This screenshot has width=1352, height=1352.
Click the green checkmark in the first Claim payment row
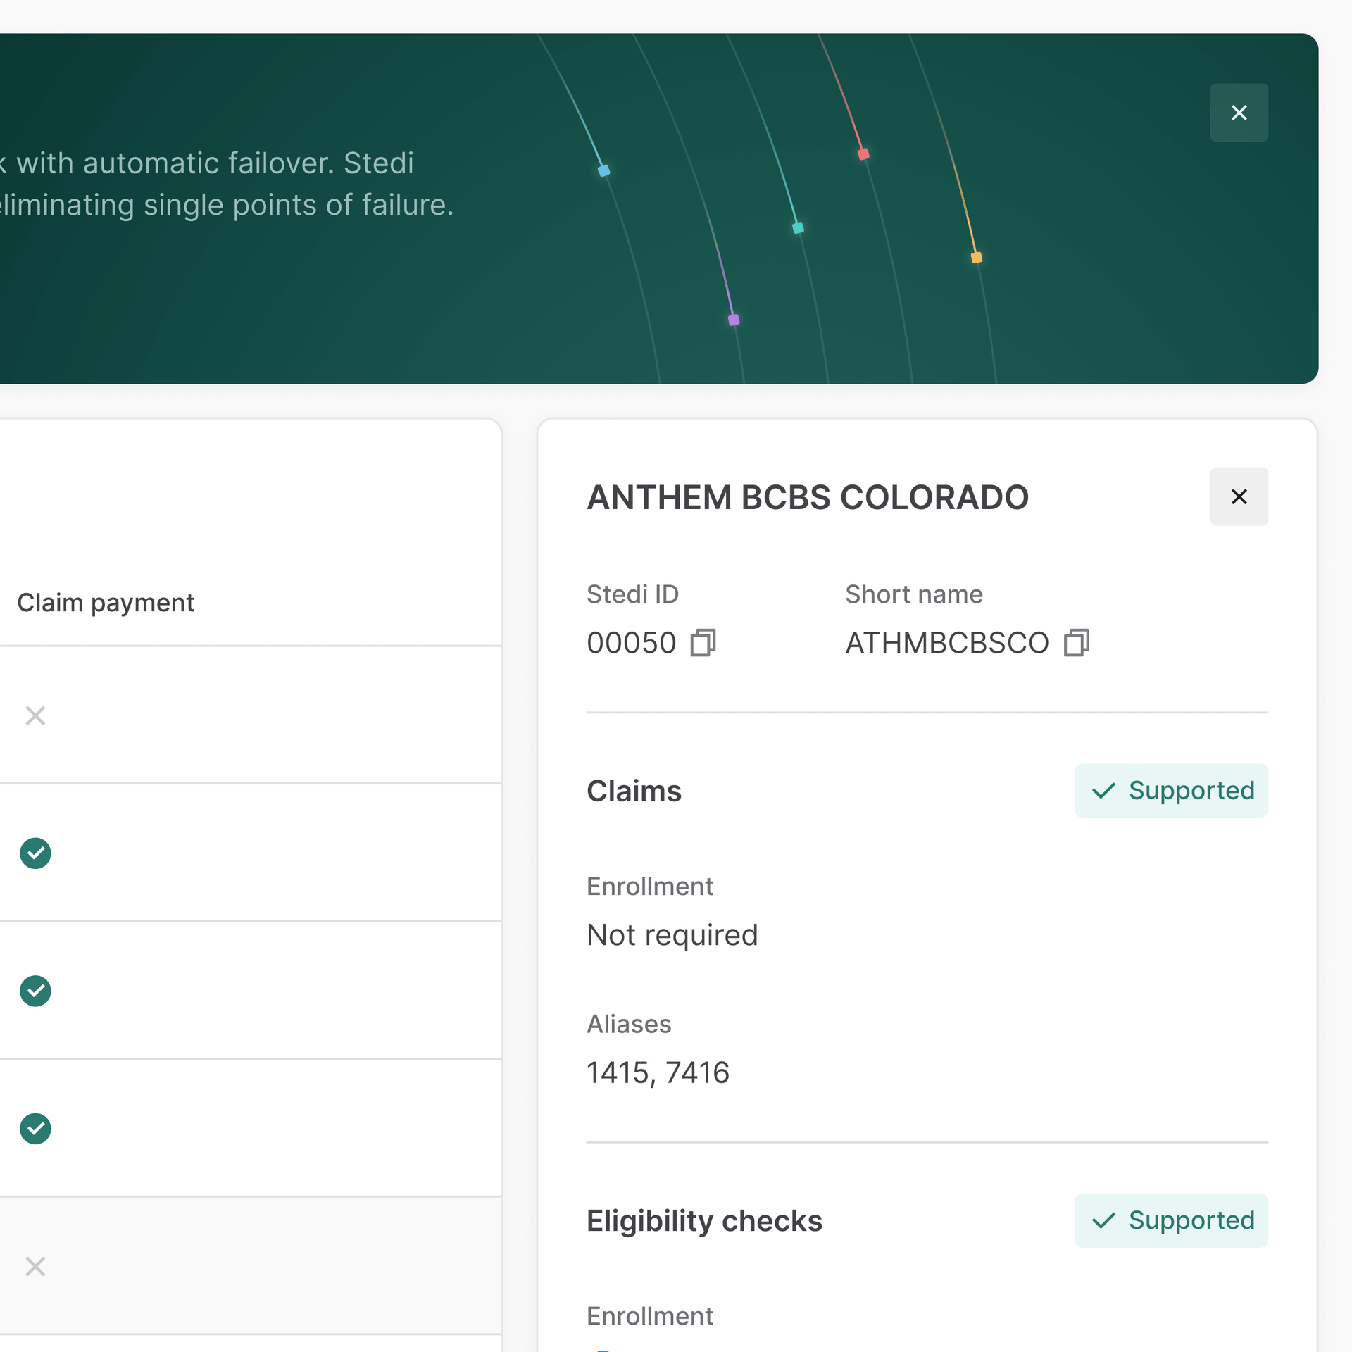click(x=35, y=853)
